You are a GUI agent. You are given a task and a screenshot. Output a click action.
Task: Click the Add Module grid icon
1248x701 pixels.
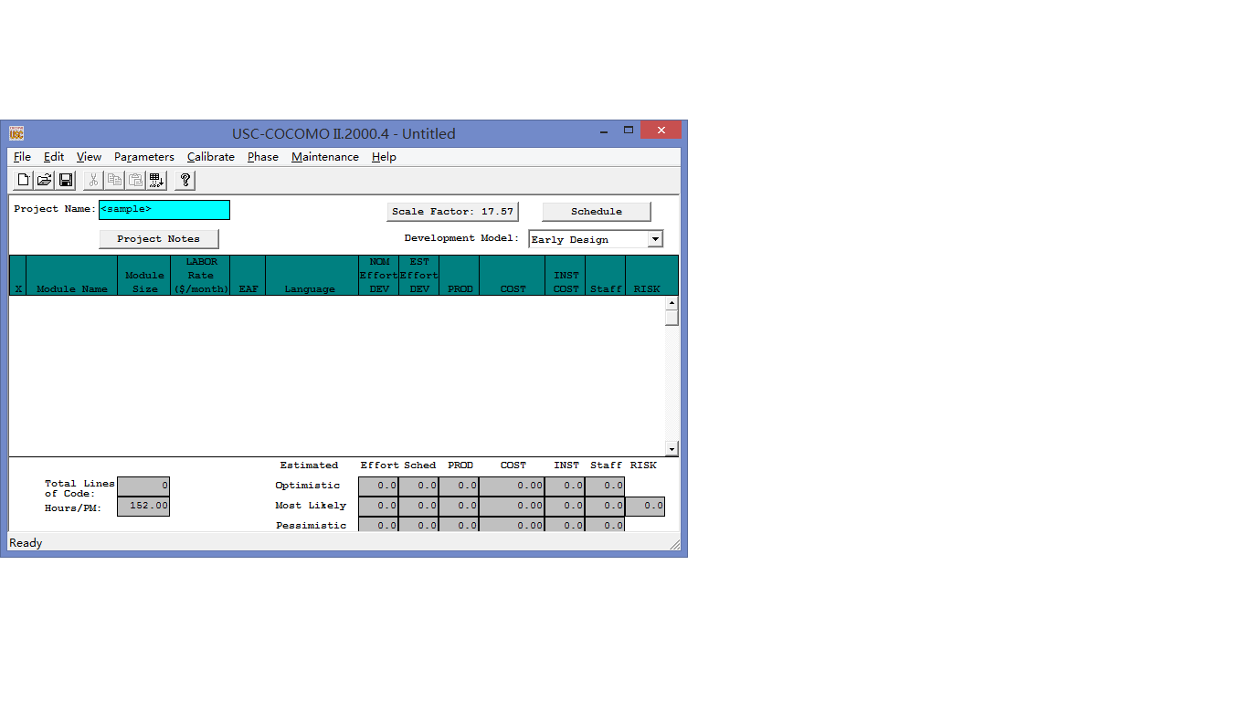click(157, 180)
